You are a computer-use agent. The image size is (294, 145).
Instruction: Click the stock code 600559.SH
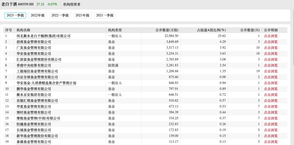pos(26,4)
